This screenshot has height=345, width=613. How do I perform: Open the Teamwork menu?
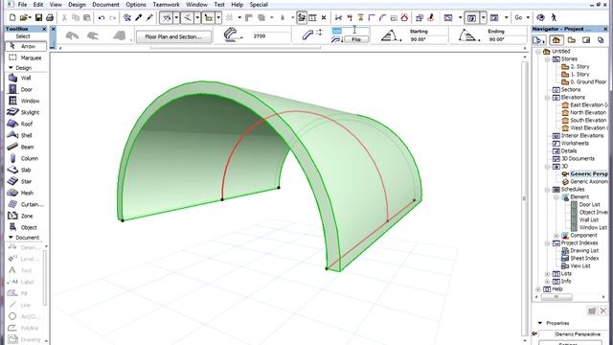click(166, 5)
